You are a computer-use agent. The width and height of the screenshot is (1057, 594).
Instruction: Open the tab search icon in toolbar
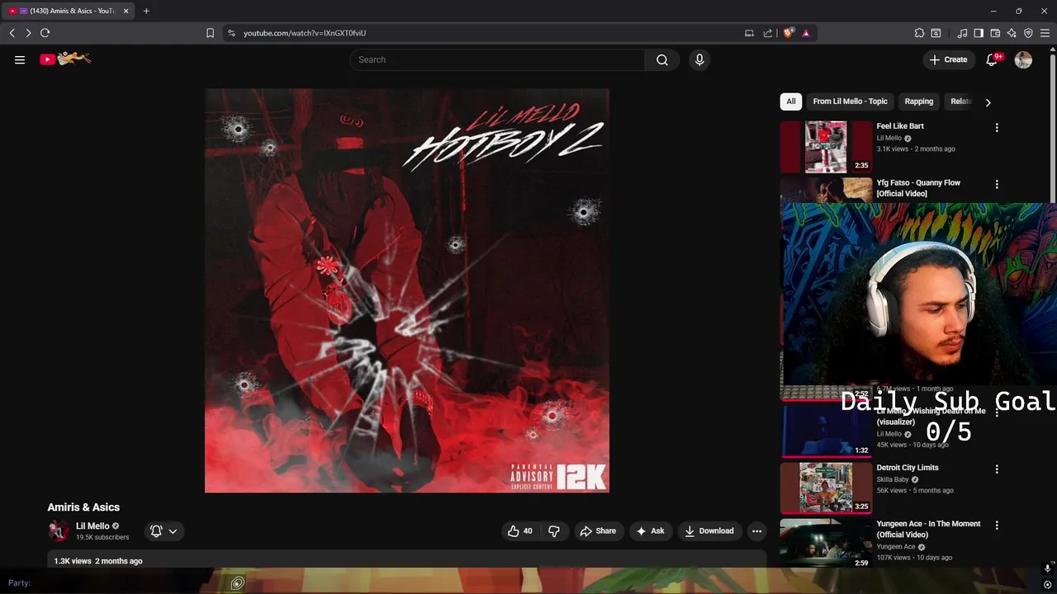[x=936, y=33]
